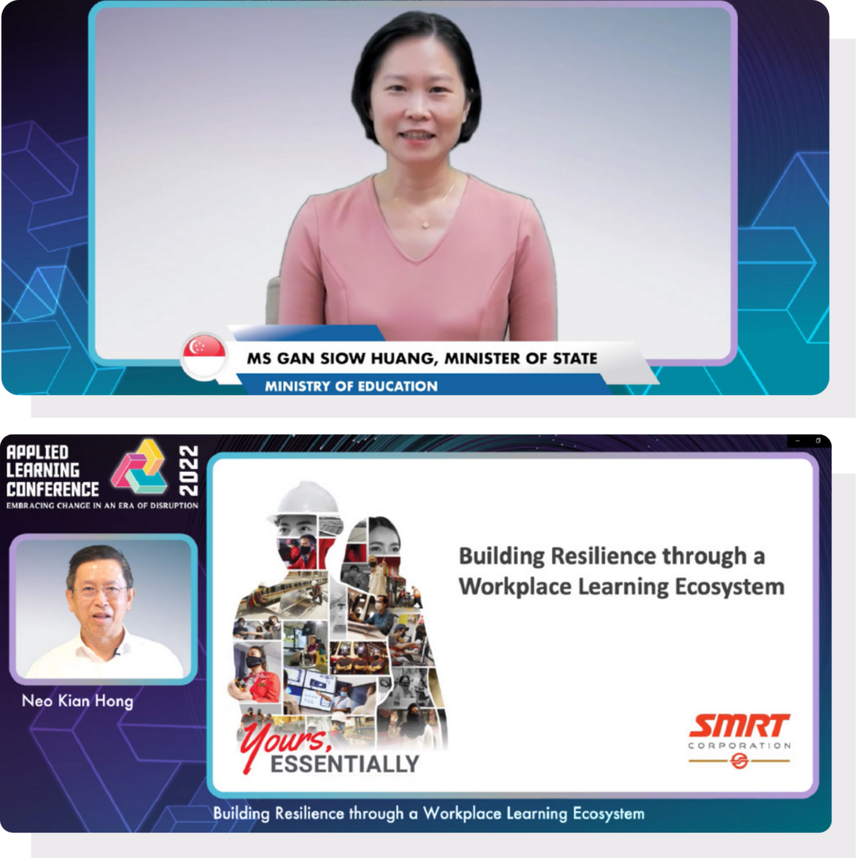856x858 pixels.
Task: Click the Ms Gan Siow Huang name banner
Action: coord(421,358)
